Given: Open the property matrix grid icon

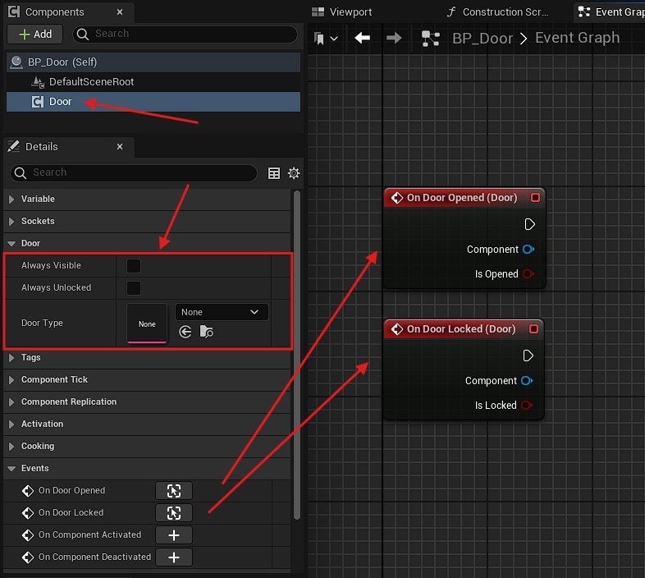Looking at the screenshot, I should (x=274, y=173).
